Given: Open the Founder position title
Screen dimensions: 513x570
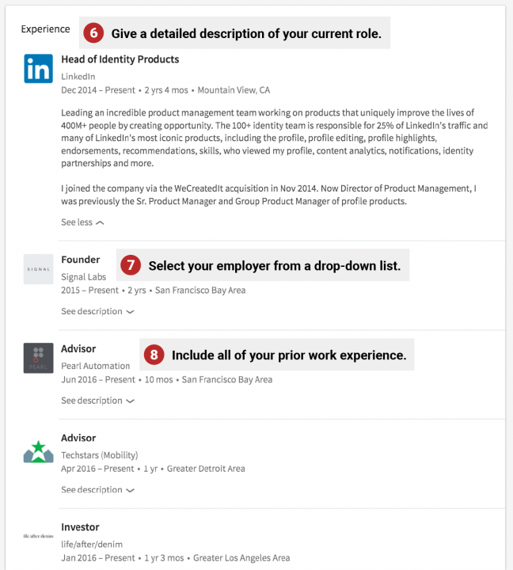Looking at the screenshot, I should [81, 260].
